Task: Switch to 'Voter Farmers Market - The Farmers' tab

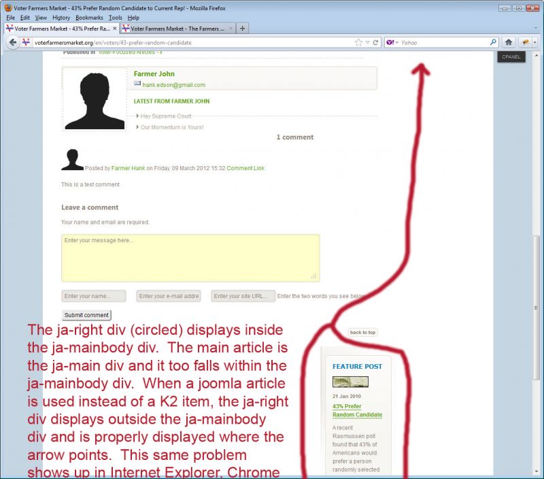Action: [x=177, y=29]
